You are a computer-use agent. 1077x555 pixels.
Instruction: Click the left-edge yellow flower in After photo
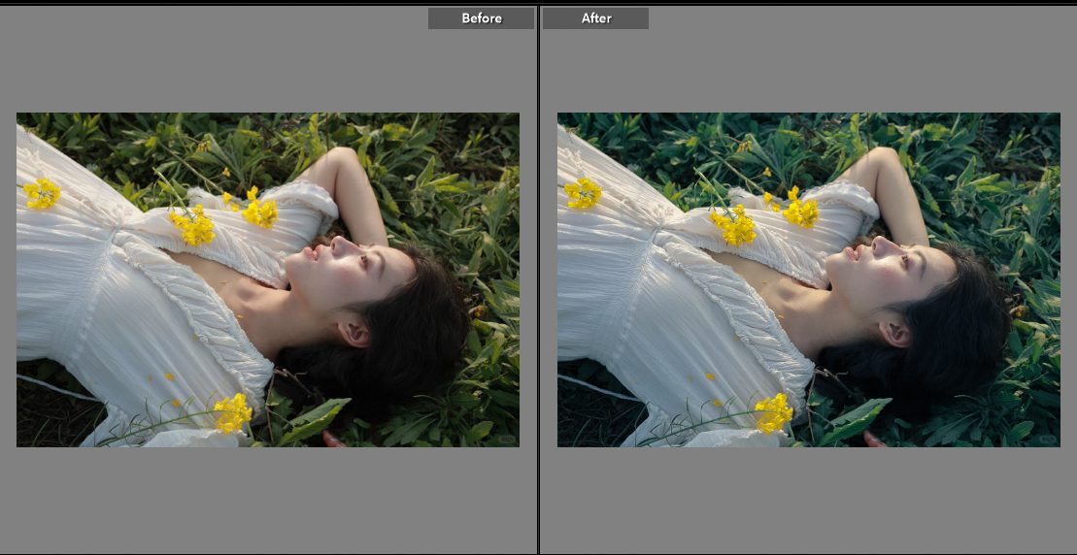pos(583,194)
